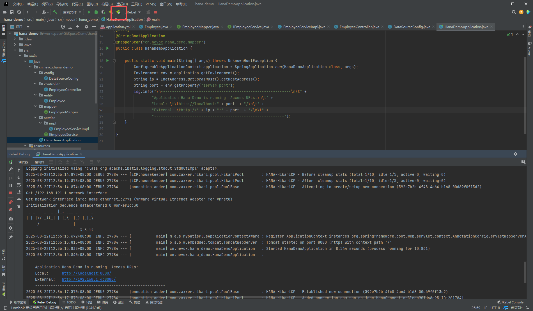Collapse the resources folder
This screenshot has height=311, width=533.
[x=25, y=146]
